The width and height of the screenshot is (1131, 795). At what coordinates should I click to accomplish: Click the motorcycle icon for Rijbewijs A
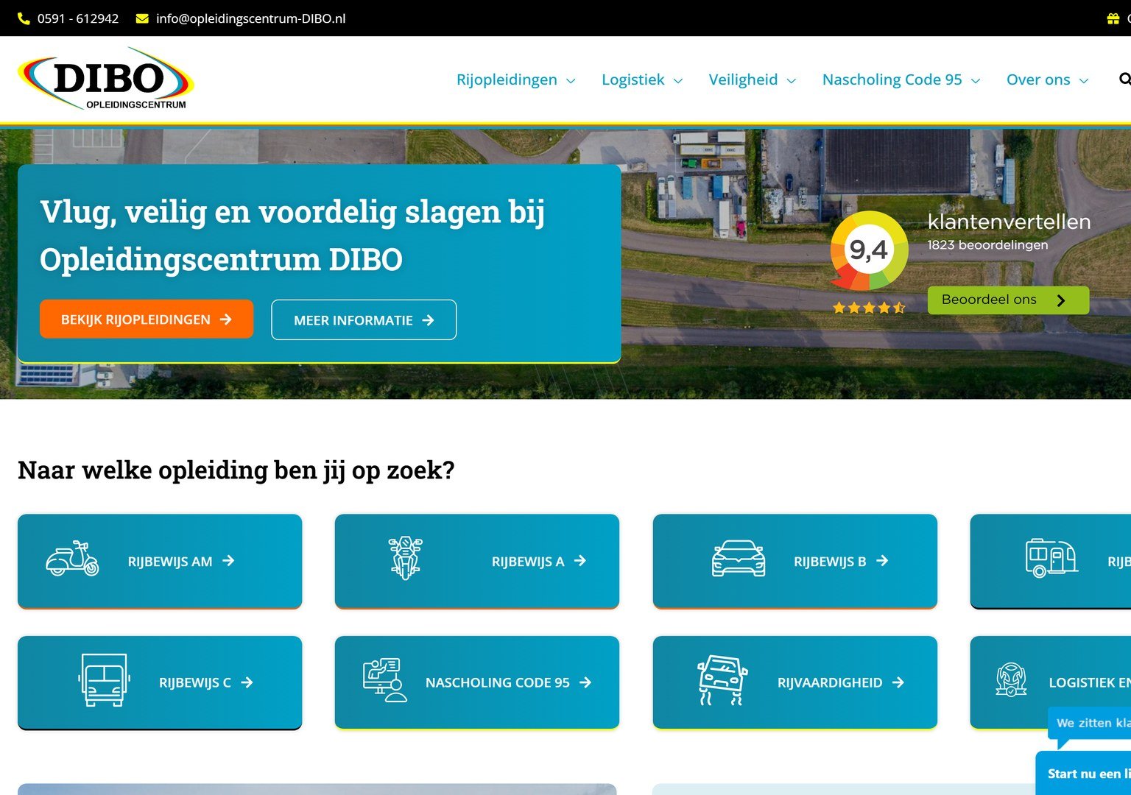(405, 558)
